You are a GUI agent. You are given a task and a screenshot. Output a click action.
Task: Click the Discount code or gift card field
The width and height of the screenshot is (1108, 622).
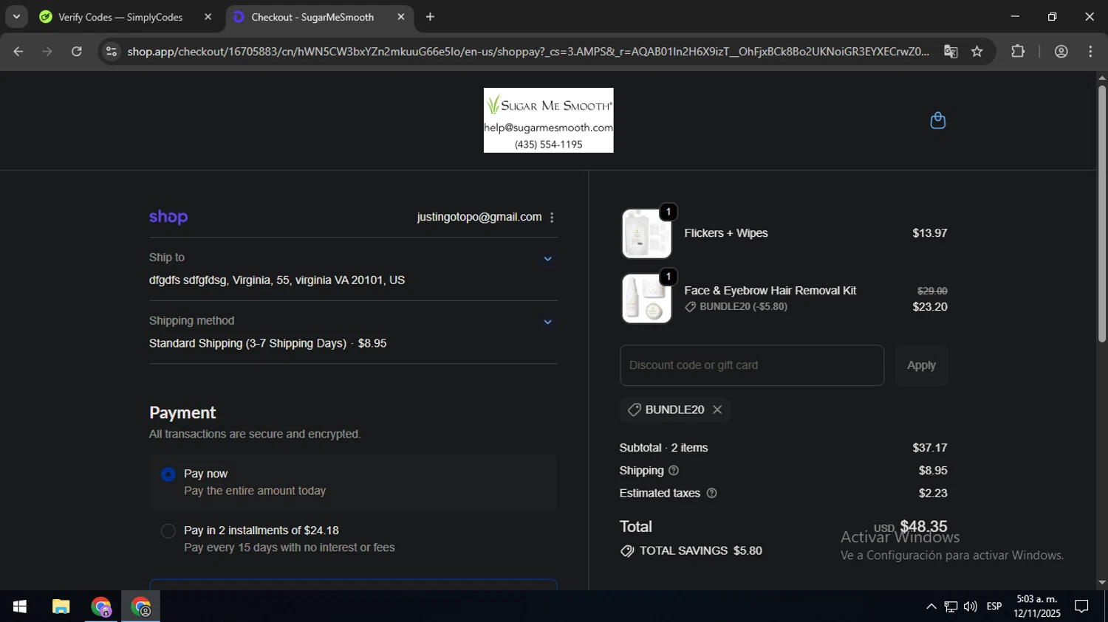click(752, 365)
